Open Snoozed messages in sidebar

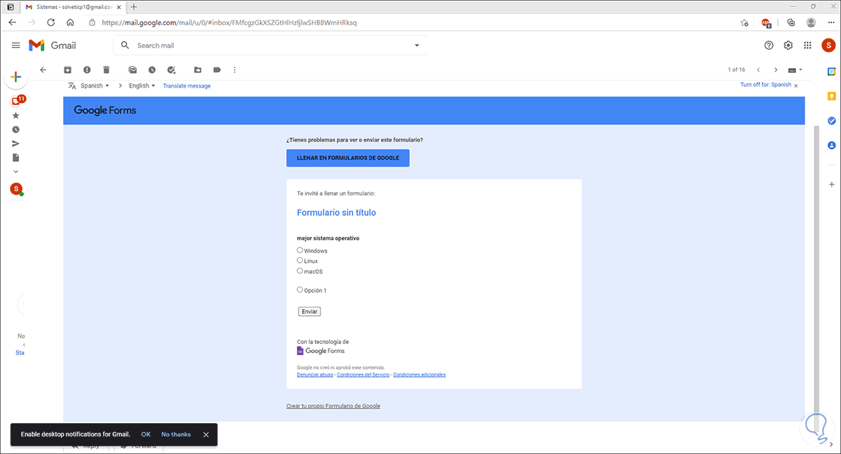16,130
